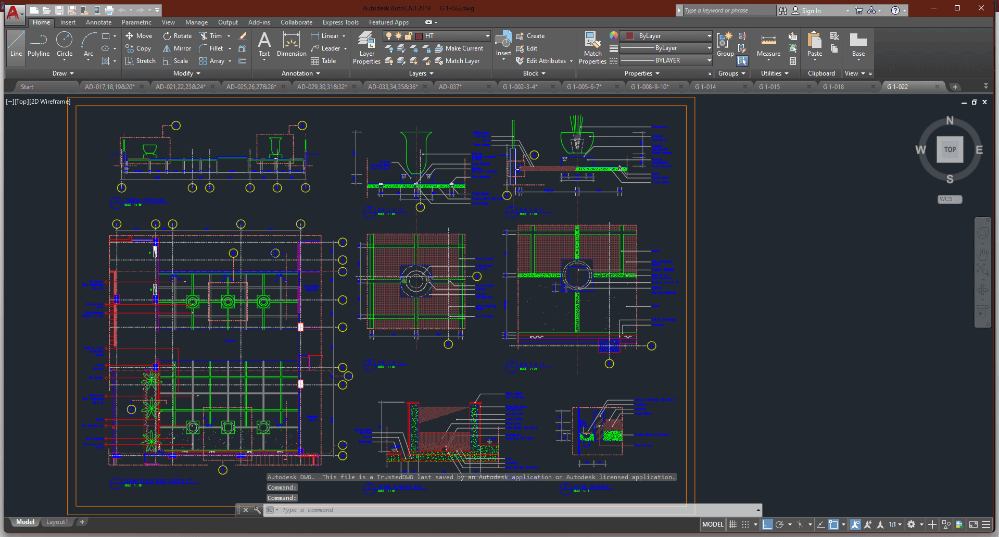Viewport: 999px width, 537px height.
Task: Toggle ortho mode in status bar
Action: click(767, 524)
